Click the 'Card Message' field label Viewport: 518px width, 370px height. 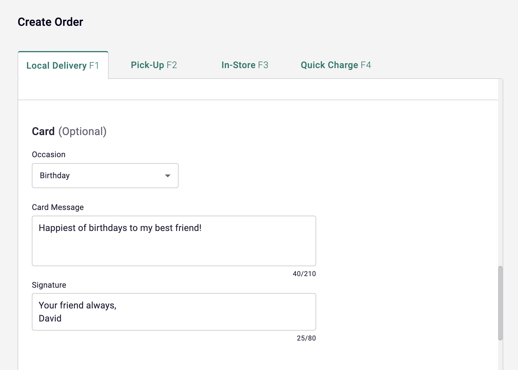[x=58, y=207]
